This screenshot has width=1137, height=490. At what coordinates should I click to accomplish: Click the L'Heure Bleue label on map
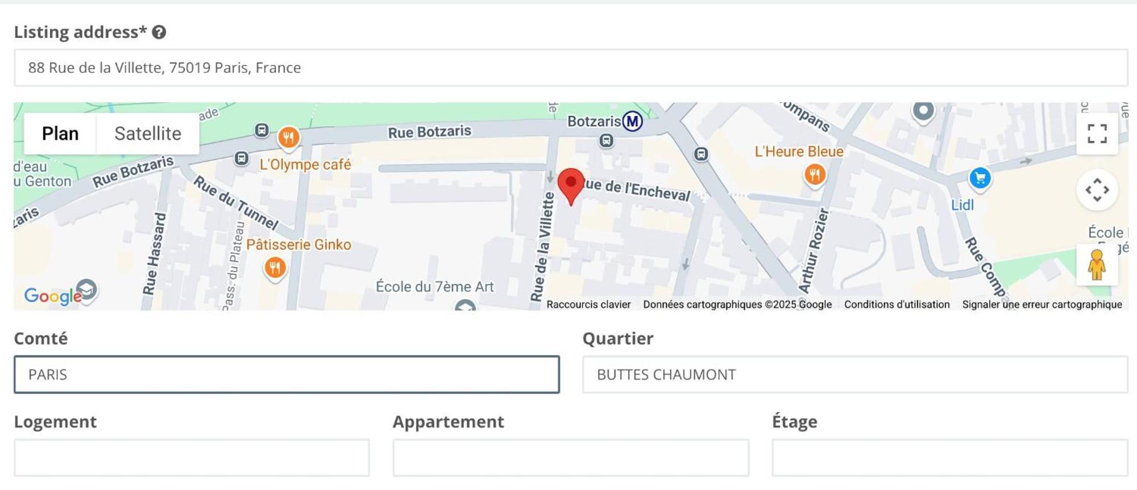coord(799,152)
